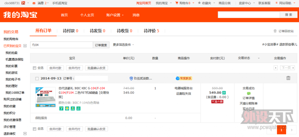Expand the 退款维权 sidebar section
Screen dimensions: 299x137
[25, 134]
